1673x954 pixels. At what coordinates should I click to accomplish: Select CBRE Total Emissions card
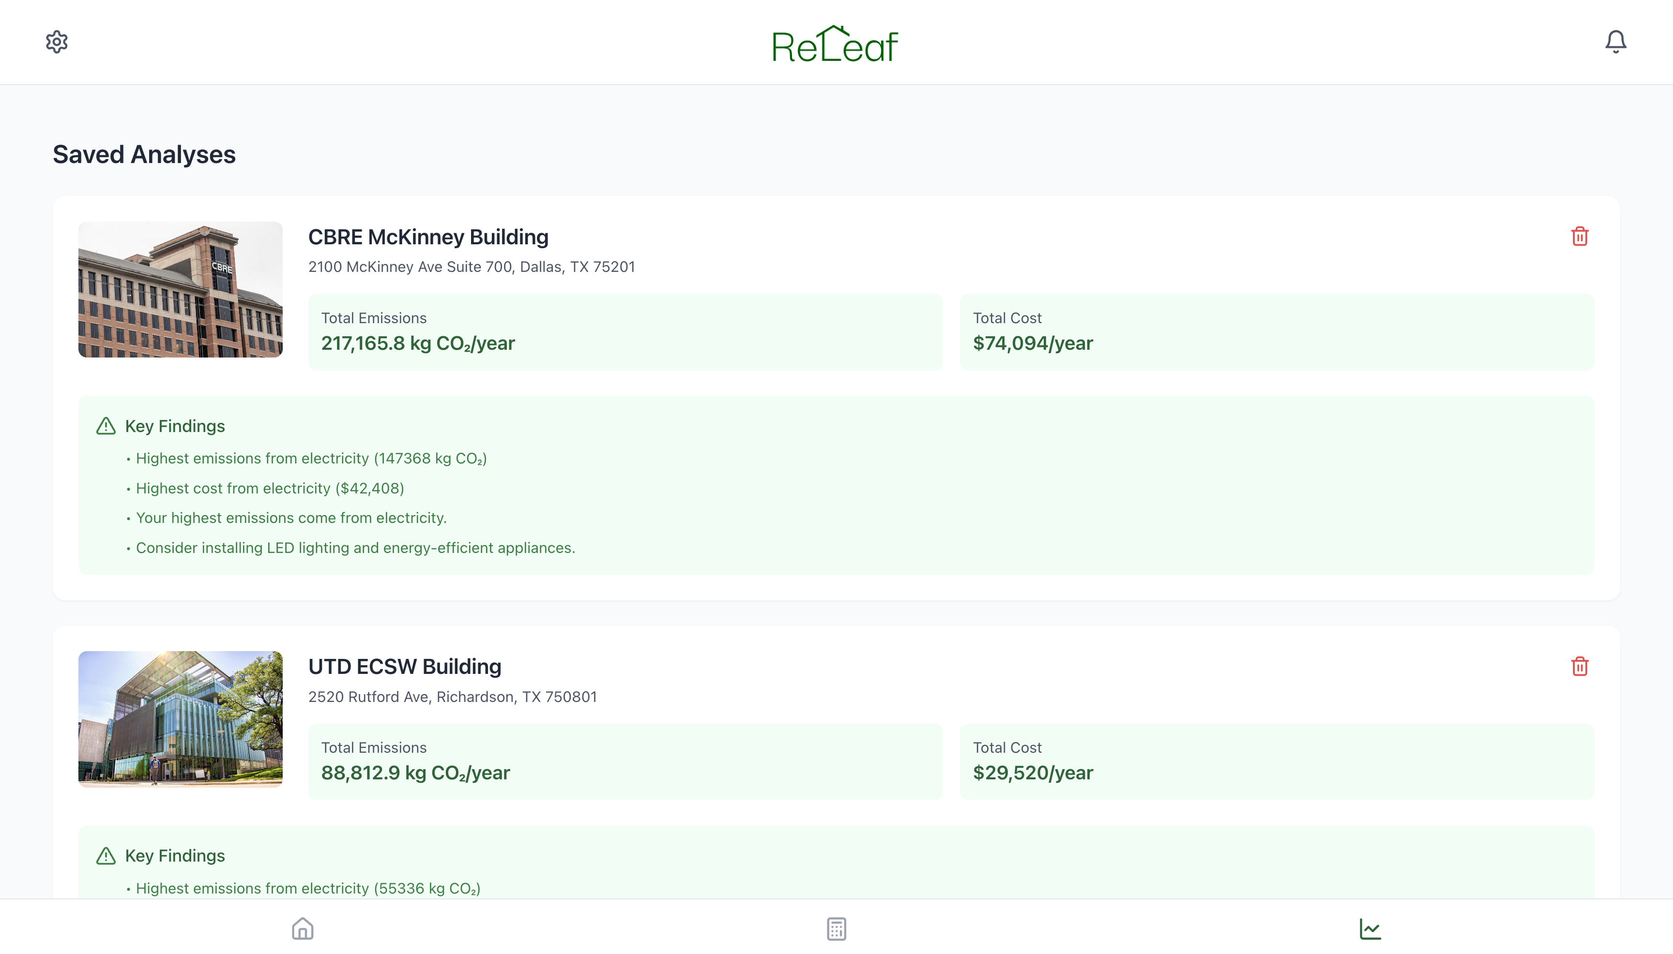click(x=625, y=331)
